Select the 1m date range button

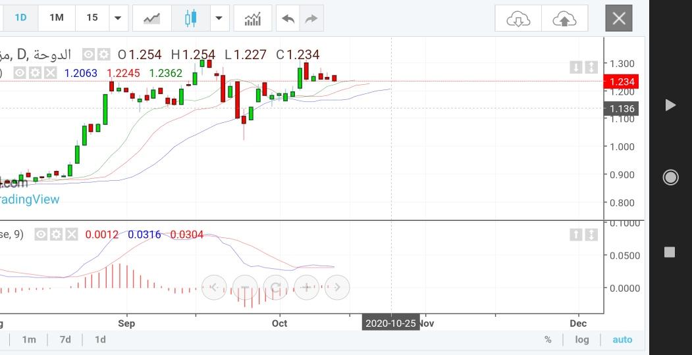tap(29, 340)
